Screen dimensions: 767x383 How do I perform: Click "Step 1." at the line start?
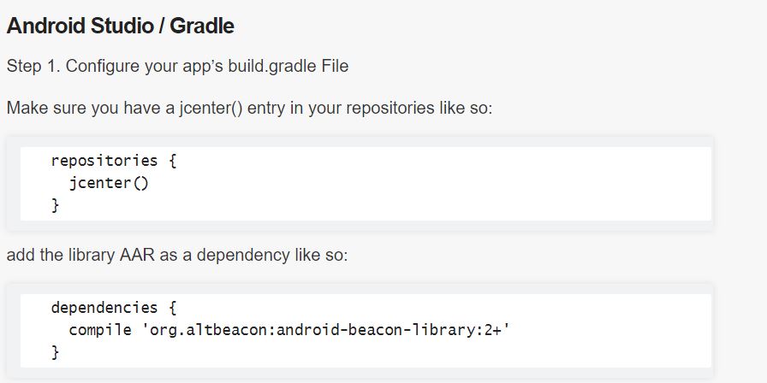32,66
